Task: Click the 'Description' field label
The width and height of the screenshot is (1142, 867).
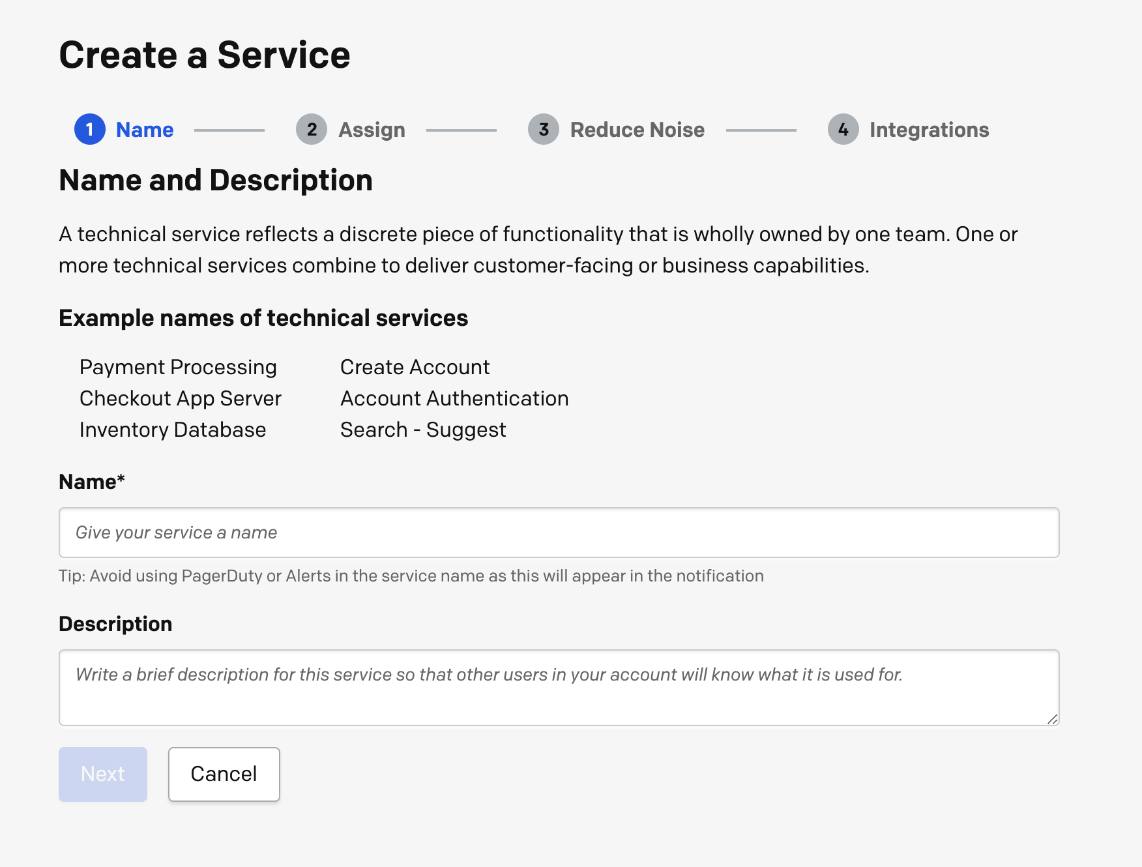Action: (x=115, y=625)
